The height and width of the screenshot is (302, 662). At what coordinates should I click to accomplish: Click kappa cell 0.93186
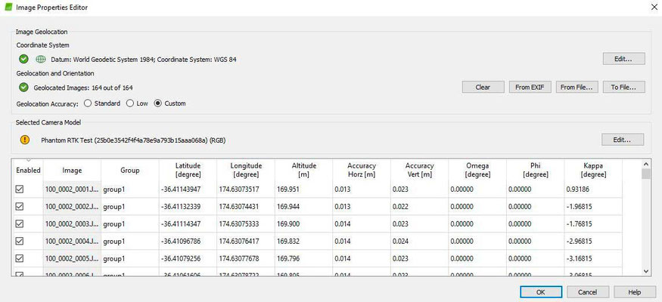coord(593,190)
